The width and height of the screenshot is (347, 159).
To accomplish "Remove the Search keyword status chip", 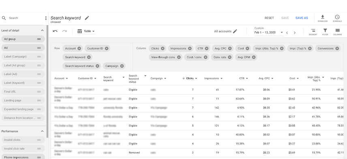I will pyautogui.click(x=97, y=66).
